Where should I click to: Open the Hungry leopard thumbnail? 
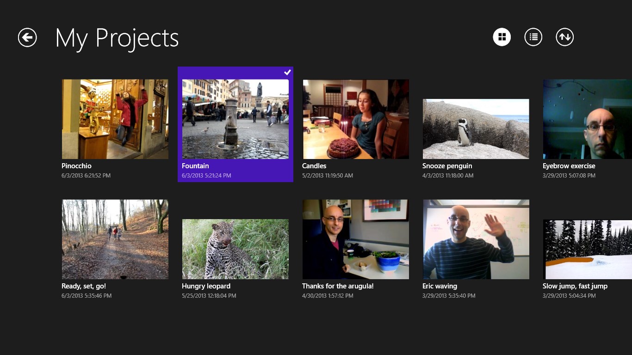click(x=235, y=249)
